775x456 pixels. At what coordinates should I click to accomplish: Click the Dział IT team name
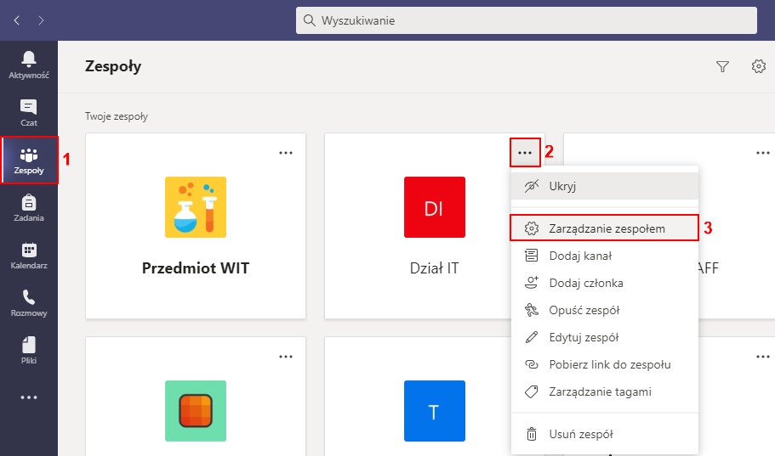click(435, 268)
